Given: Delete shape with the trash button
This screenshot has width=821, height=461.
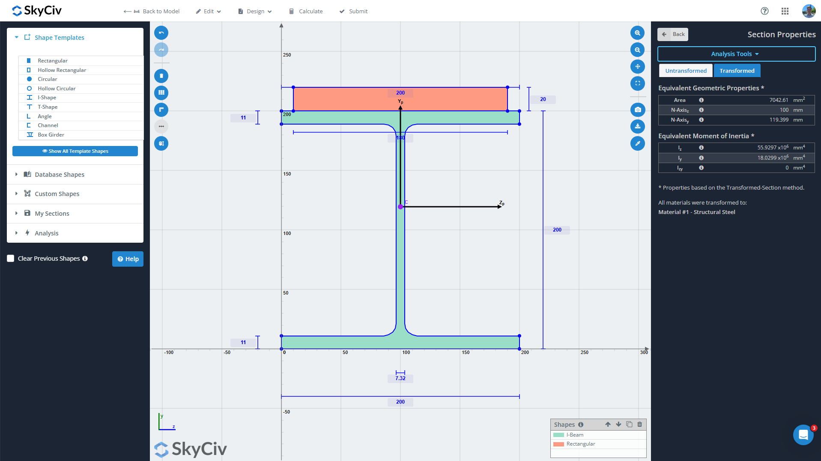Looking at the screenshot, I should point(161,76).
